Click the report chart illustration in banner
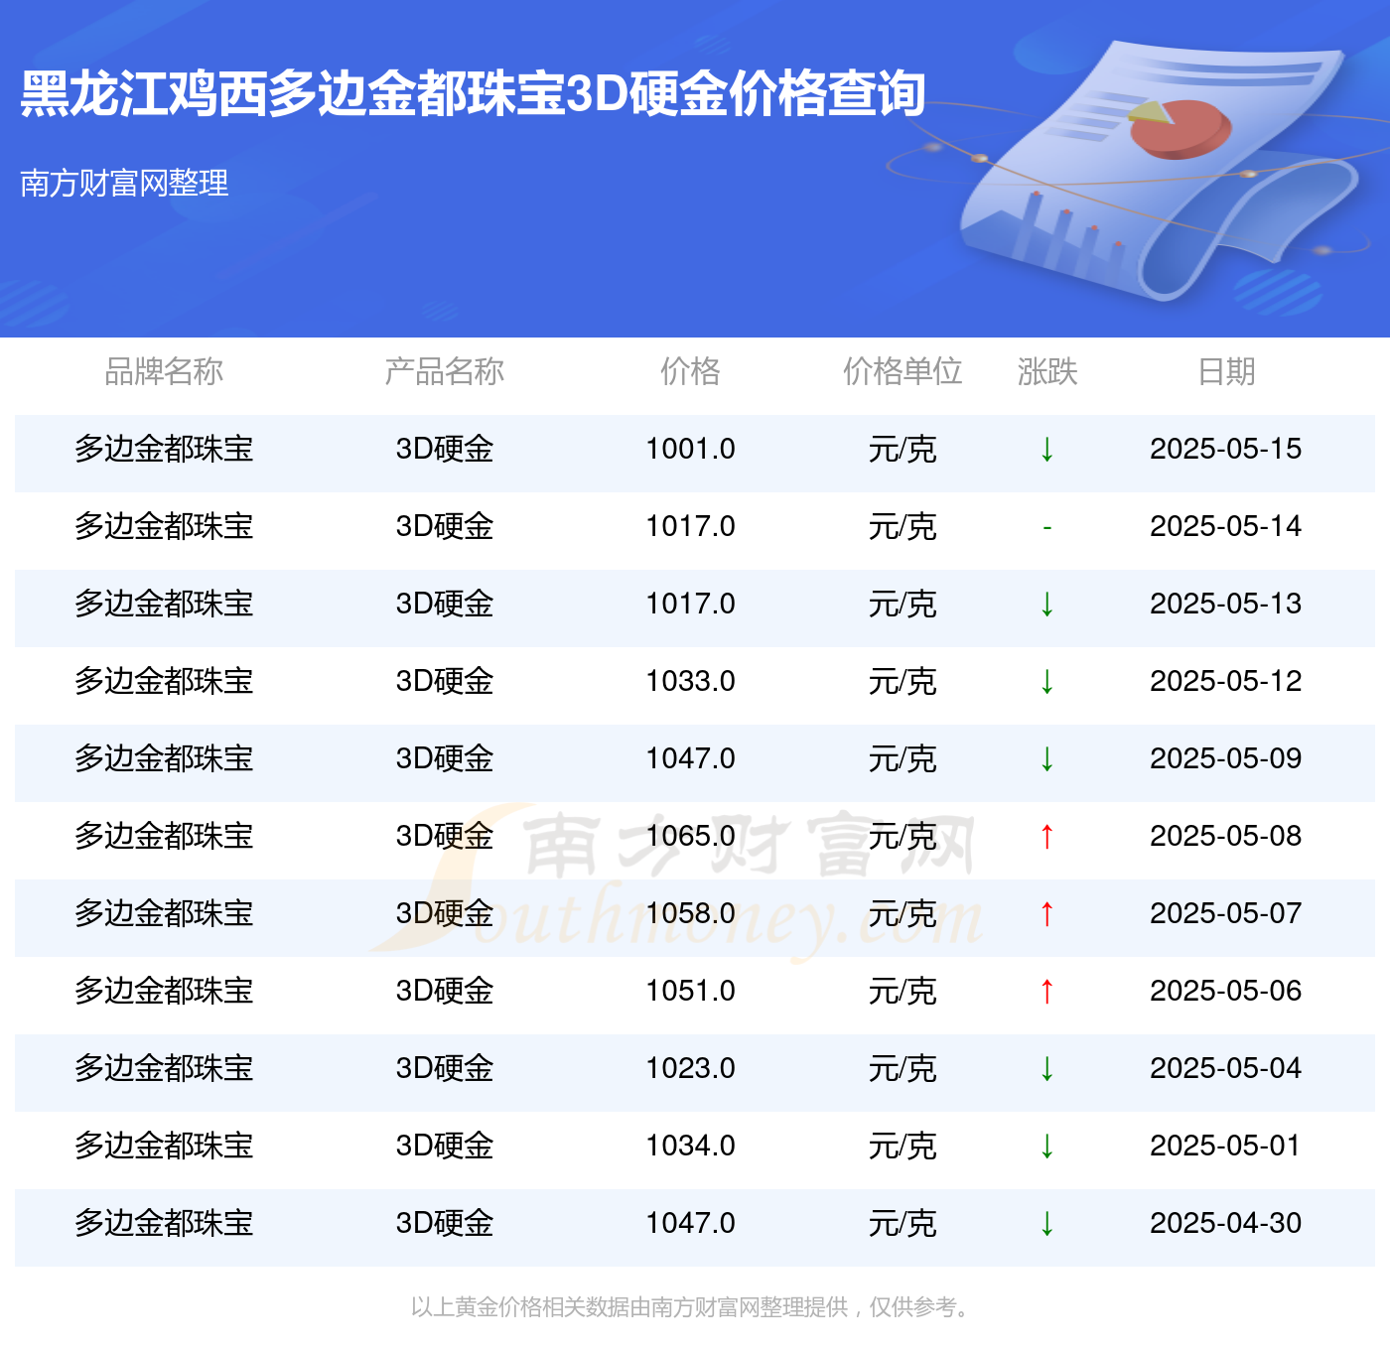 click(1157, 169)
